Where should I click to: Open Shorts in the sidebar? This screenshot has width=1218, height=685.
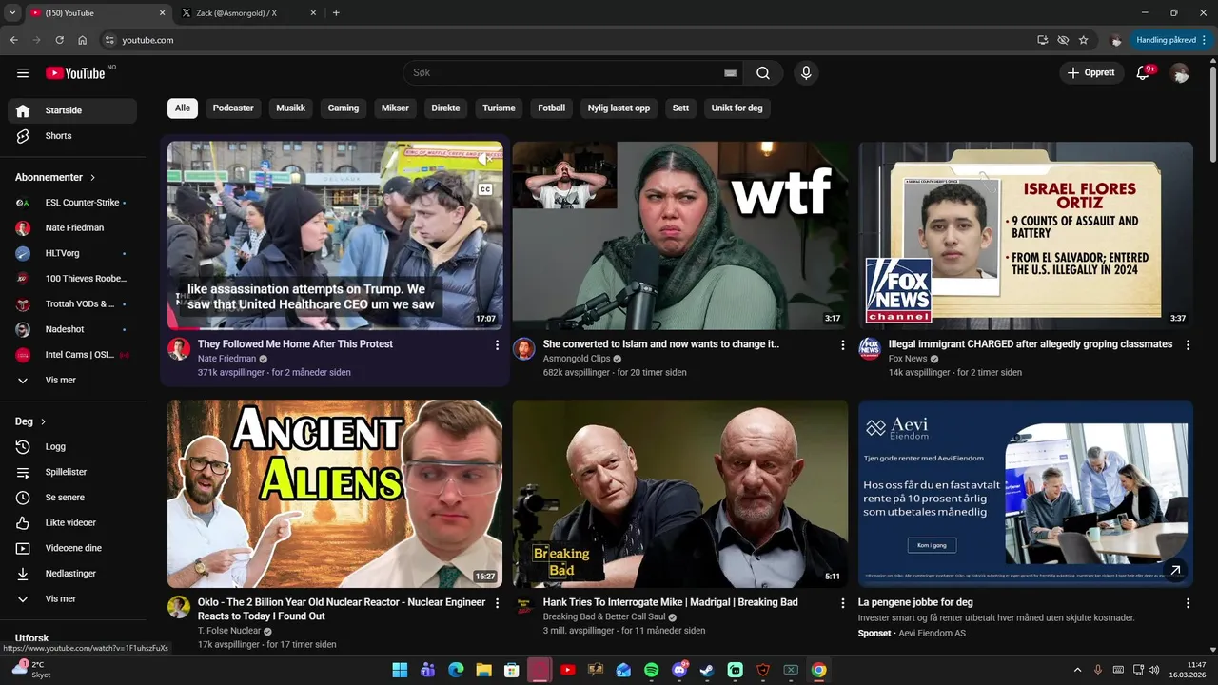click(72, 136)
